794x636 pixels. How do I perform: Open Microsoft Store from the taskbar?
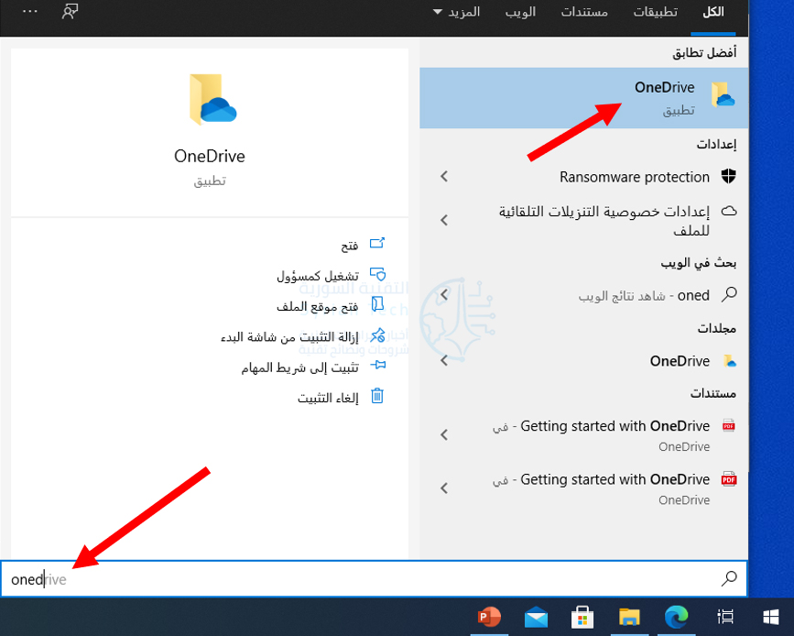[x=582, y=617]
